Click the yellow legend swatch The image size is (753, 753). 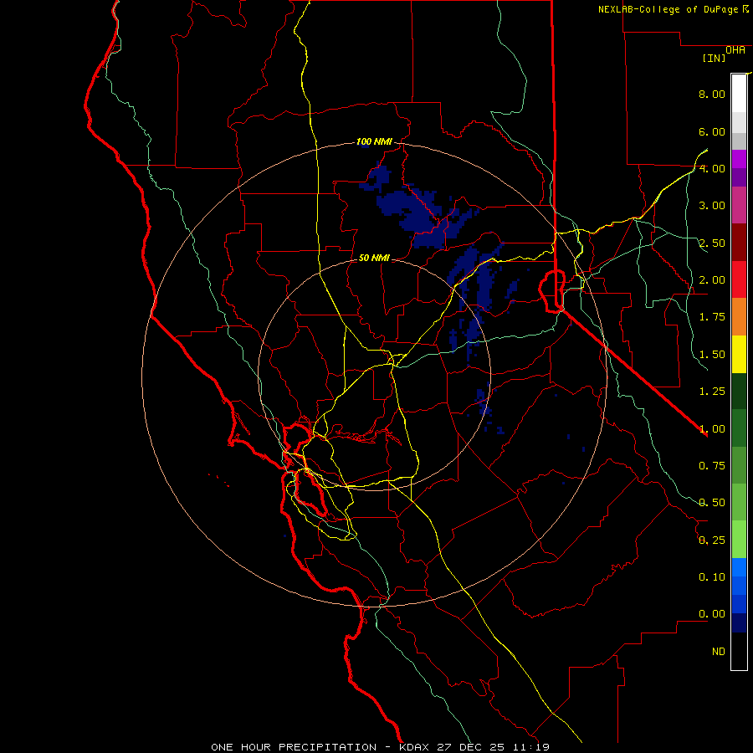pyautogui.click(x=739, y=355)
